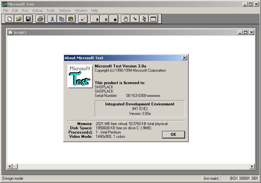
Task: Click the single-step footprint toolbar icon
Action: point(135,19)
